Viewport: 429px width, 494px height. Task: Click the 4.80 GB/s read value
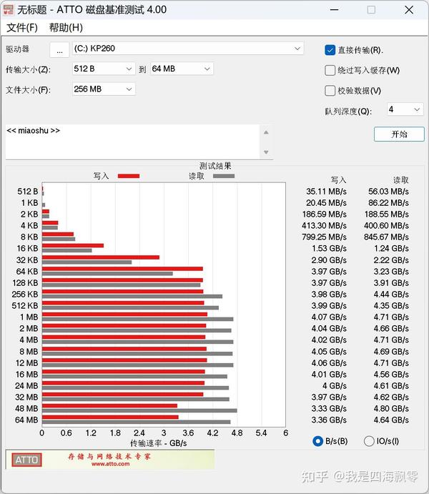point(391,409)
